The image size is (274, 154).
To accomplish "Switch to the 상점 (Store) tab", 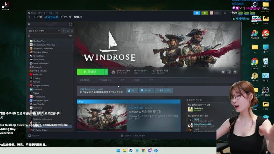I will (x=40, y=17).
